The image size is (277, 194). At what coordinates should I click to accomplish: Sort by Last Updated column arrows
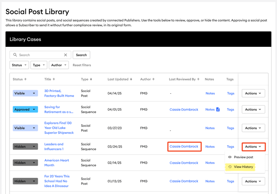coord(131,79)
